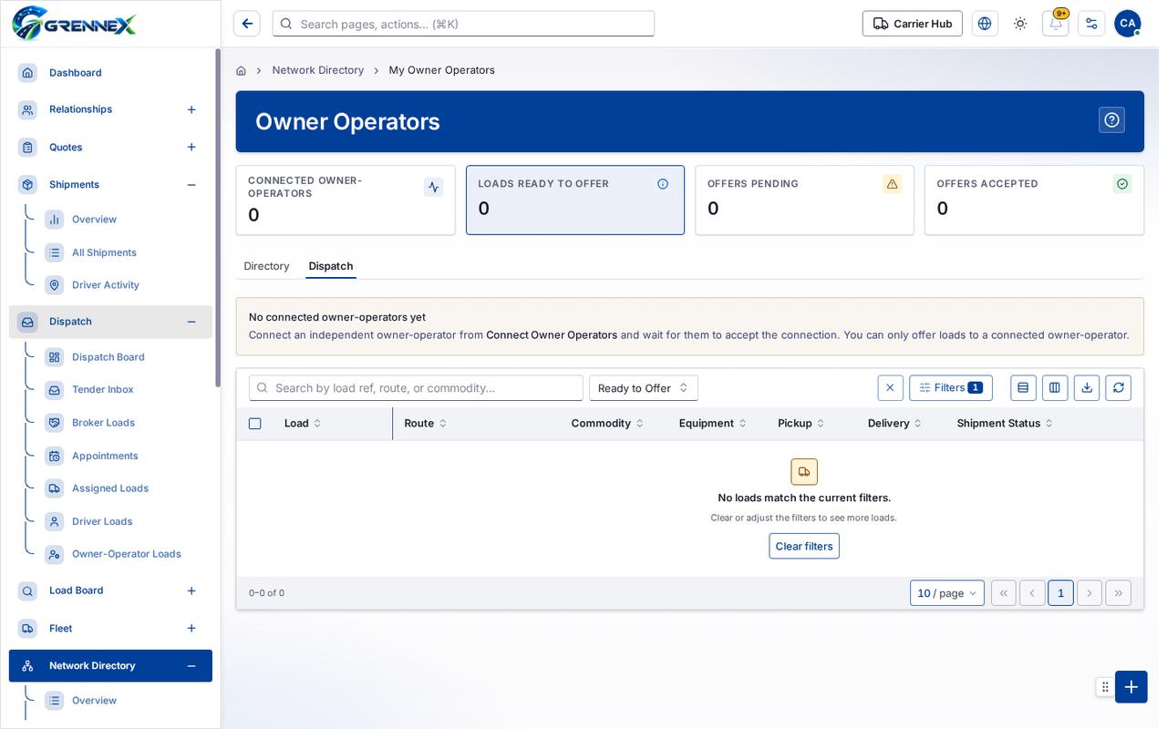Open the settings sliders icon in header
Image resolution: width=1167 pixels, height=729 pixels.
[x=1091, y=24]
